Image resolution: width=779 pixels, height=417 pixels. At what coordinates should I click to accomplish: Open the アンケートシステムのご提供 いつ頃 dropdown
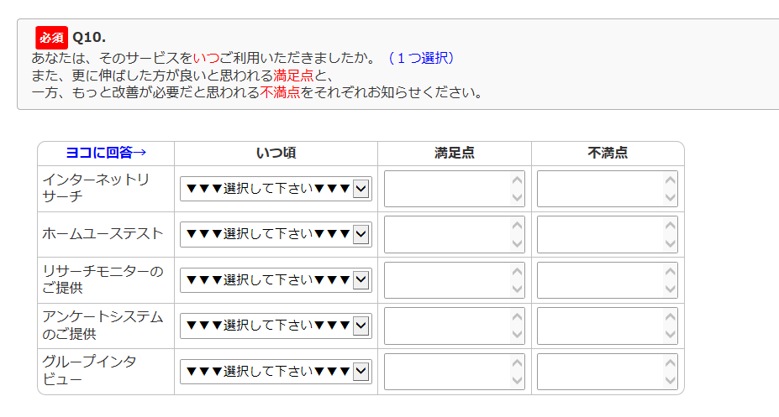click(x=276, y=325)
